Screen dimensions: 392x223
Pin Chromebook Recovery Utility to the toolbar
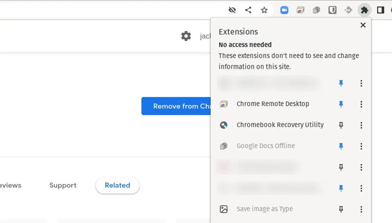coord(340,125)
